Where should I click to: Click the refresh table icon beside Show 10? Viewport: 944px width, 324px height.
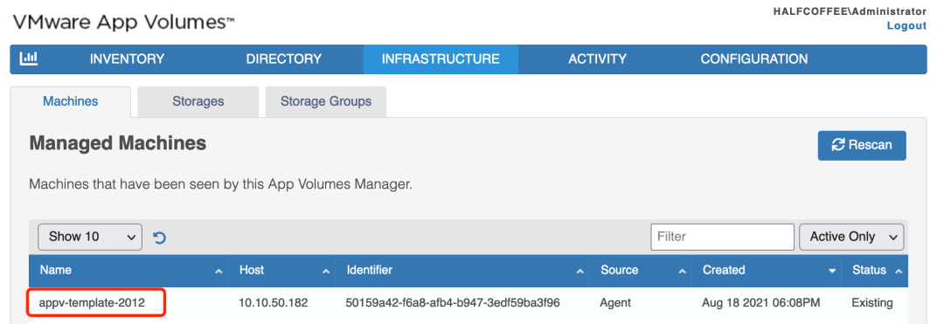tap(160, 238)
